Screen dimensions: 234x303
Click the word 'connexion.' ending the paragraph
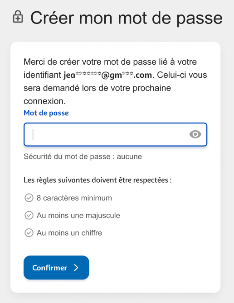(x=45, y=101)
